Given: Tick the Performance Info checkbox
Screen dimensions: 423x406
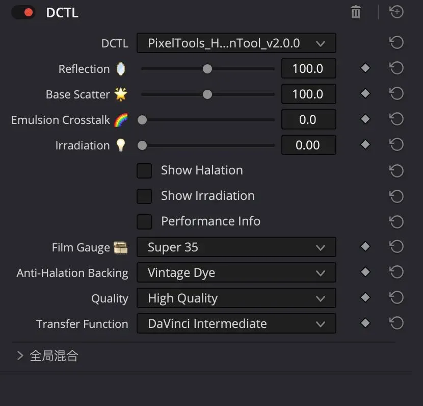Looking at the screenshot, I should [x=144, y=222].
